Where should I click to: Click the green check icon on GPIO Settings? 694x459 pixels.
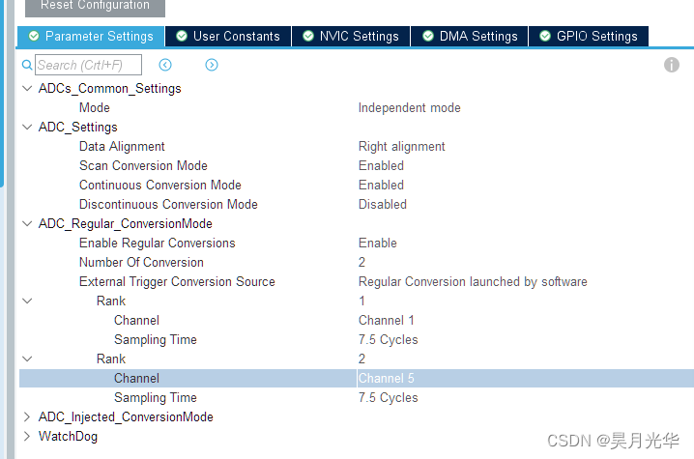545,36
